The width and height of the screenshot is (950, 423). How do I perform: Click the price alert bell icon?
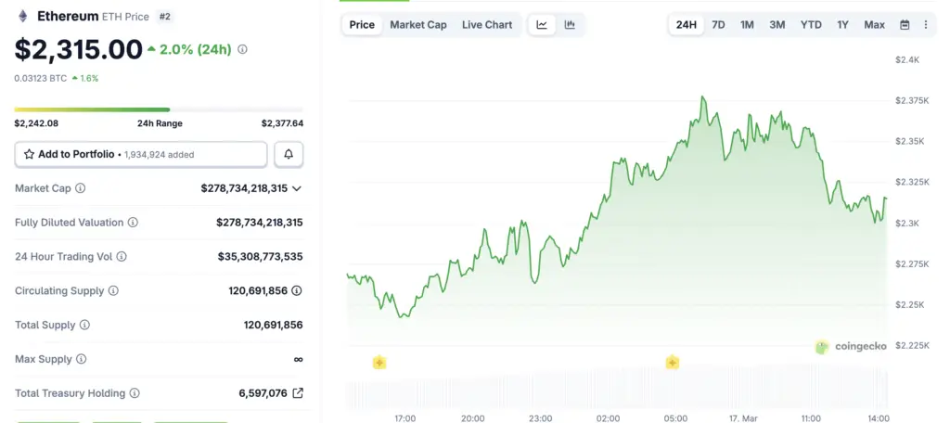(289, 154)
